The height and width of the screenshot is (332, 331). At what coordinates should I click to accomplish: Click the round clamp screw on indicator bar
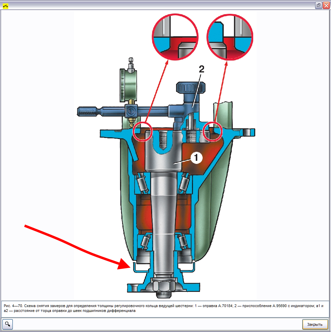[131, 111]
